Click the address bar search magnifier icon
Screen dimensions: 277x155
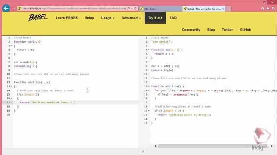point(129,9)
